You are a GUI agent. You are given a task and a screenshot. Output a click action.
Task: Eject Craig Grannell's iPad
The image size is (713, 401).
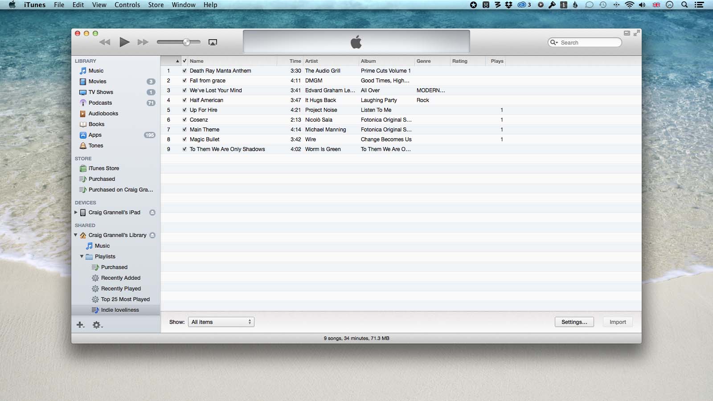[x=152, y=213]
